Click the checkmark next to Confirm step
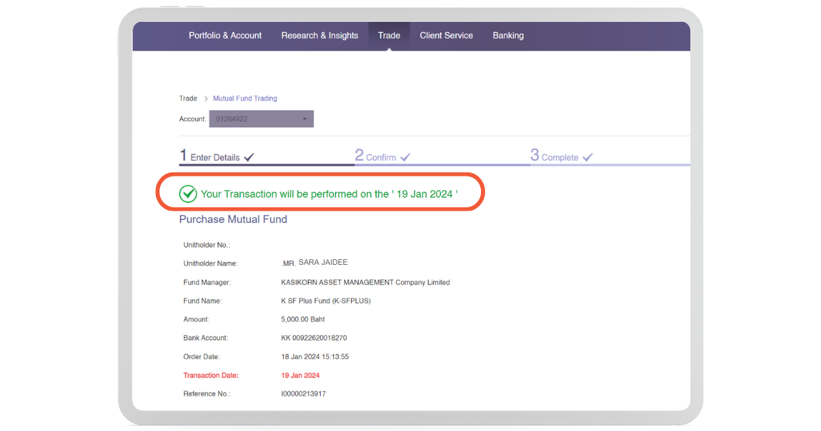This screenshot has height=431, width=821. tap(405, 157)
